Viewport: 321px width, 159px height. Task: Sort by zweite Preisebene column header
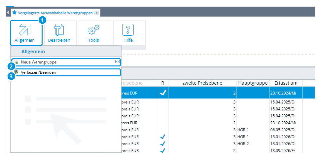coord(202,83)
